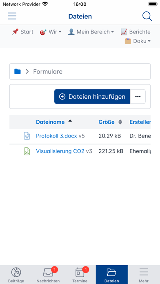Select the Dateien folder tab

[x=112, y=275]
